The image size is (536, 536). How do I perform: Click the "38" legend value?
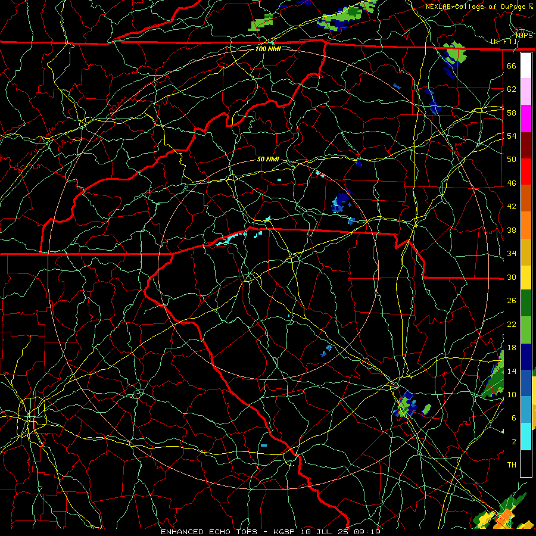(512, 230)
